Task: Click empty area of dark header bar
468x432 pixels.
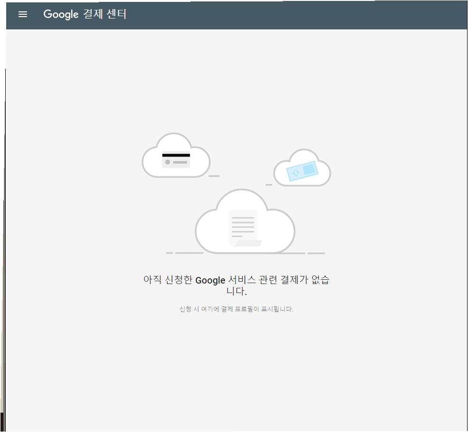Action: (294, 14)
